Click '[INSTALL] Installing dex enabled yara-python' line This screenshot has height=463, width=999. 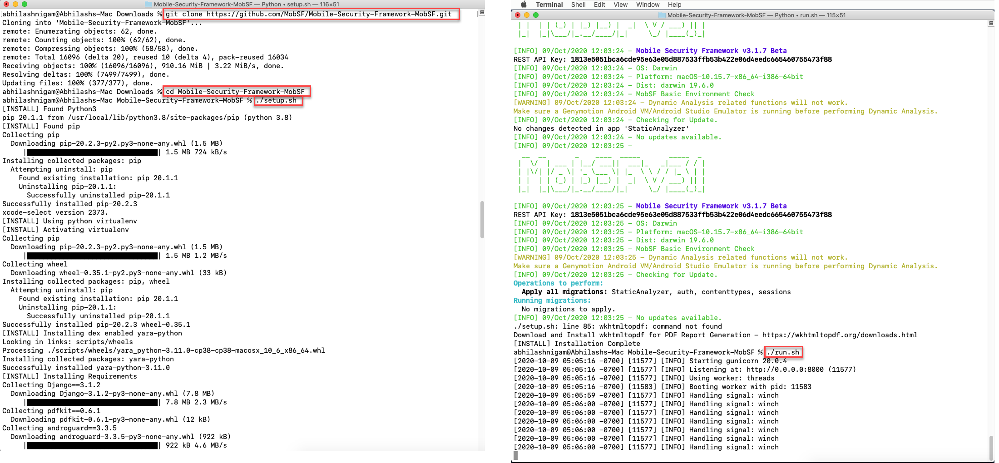(x=92, y=333)
